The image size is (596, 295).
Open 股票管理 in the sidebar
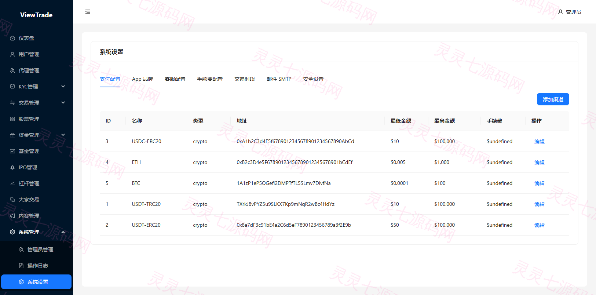click(x=36, y=119)
